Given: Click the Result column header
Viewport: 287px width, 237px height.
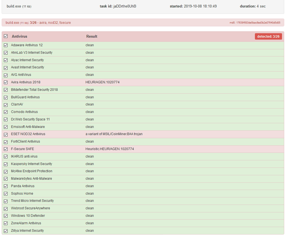Looking at the screenshot, I should click(x=92, y=37).
